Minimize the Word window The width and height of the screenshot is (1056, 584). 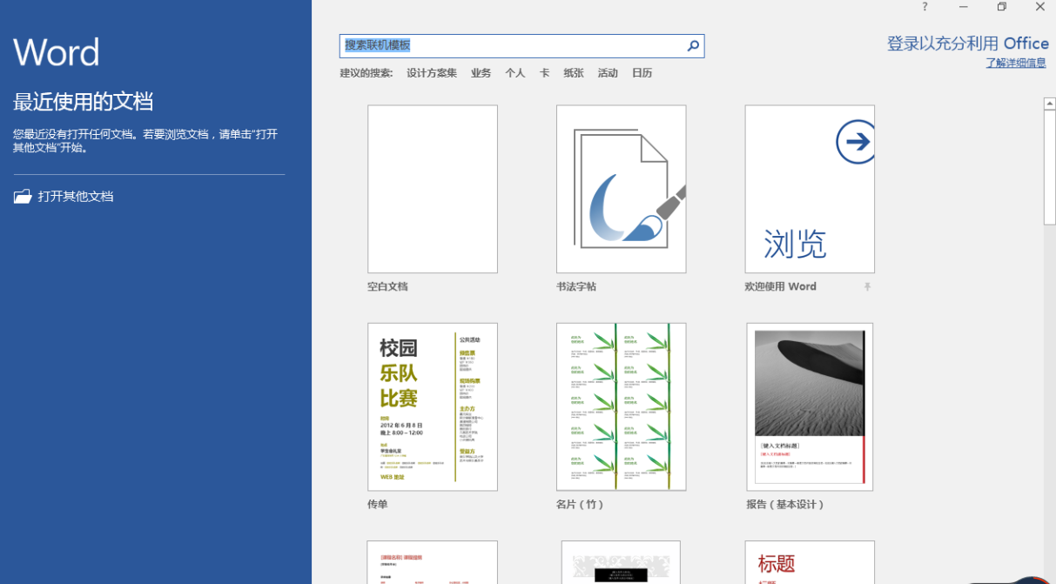964,7
